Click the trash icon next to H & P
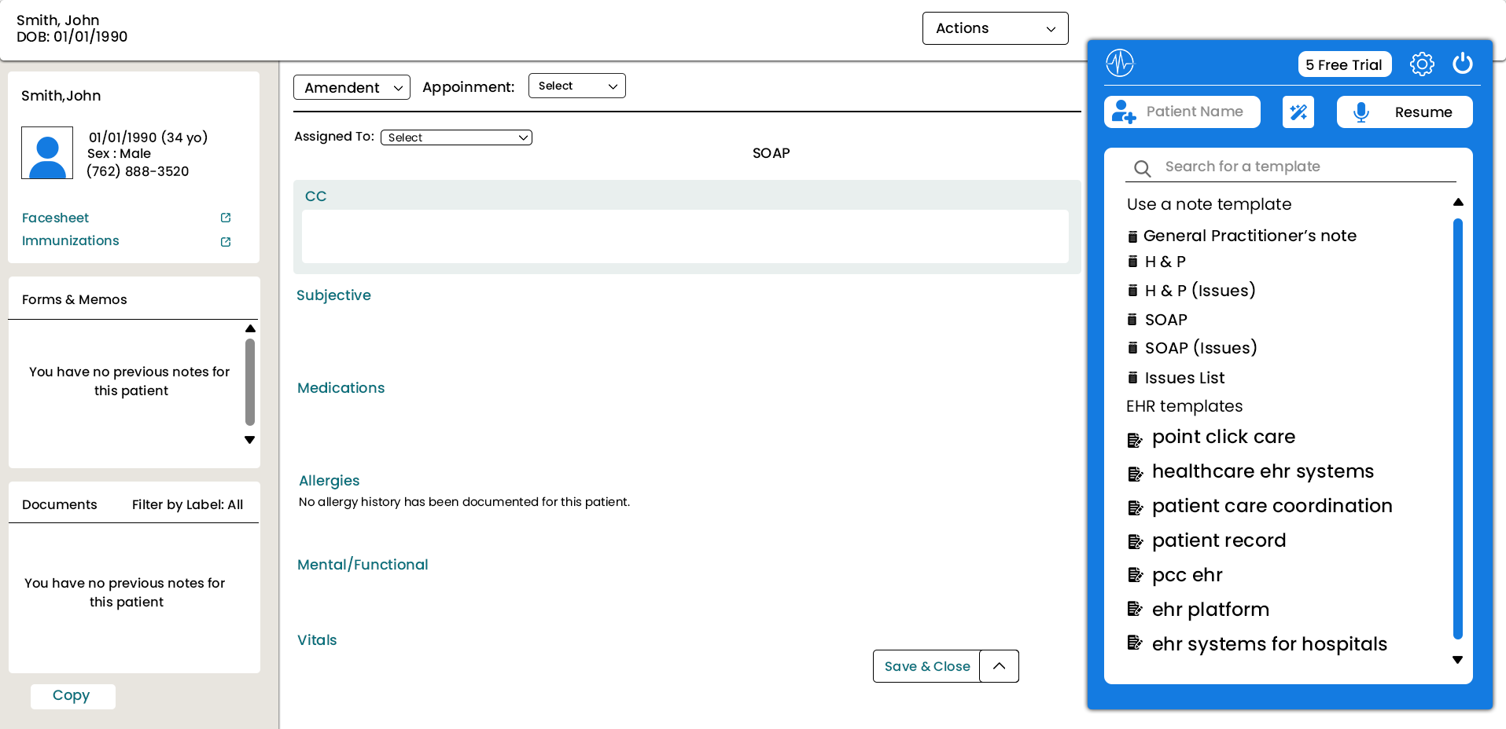This screenshot has height=729, width=1506. 1132,261
